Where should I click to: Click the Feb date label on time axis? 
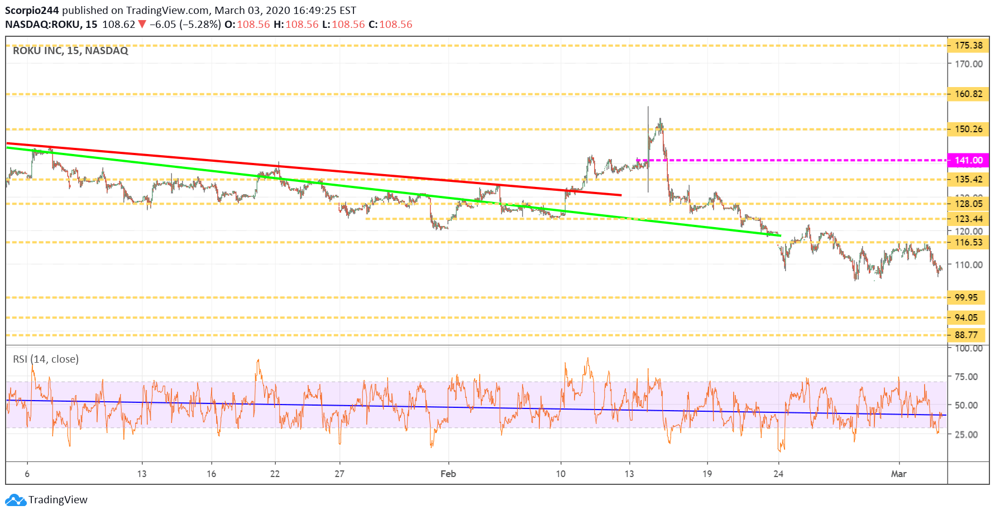click(x=448, y=474)
